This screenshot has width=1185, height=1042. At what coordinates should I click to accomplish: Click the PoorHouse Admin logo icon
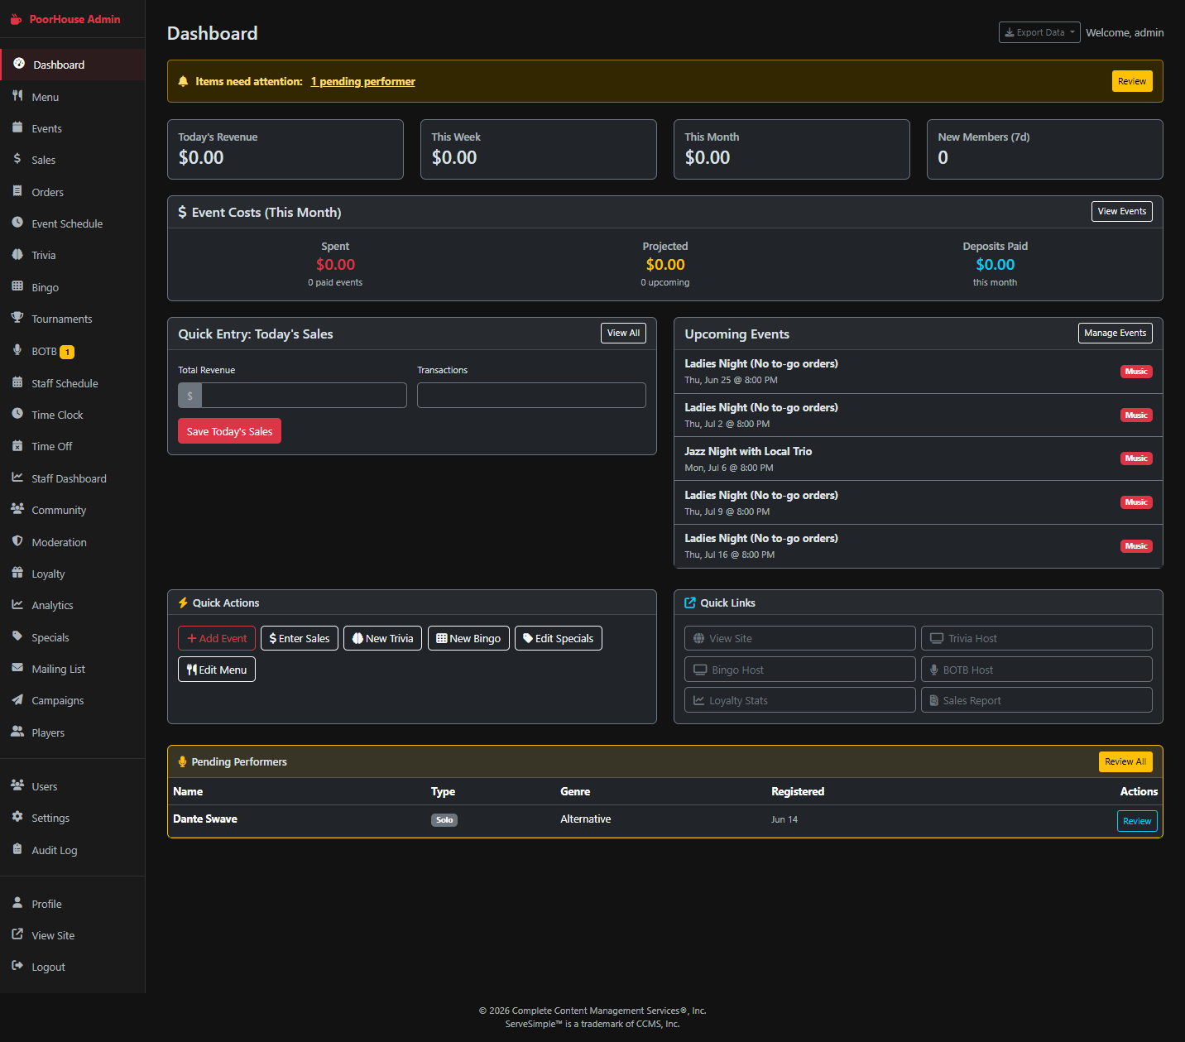click(x=16, y=19)
